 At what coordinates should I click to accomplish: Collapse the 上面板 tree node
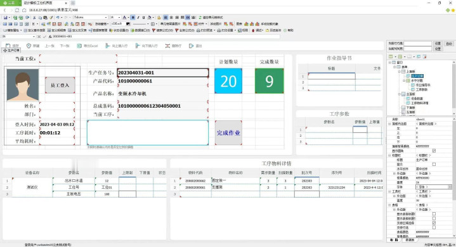400,72
